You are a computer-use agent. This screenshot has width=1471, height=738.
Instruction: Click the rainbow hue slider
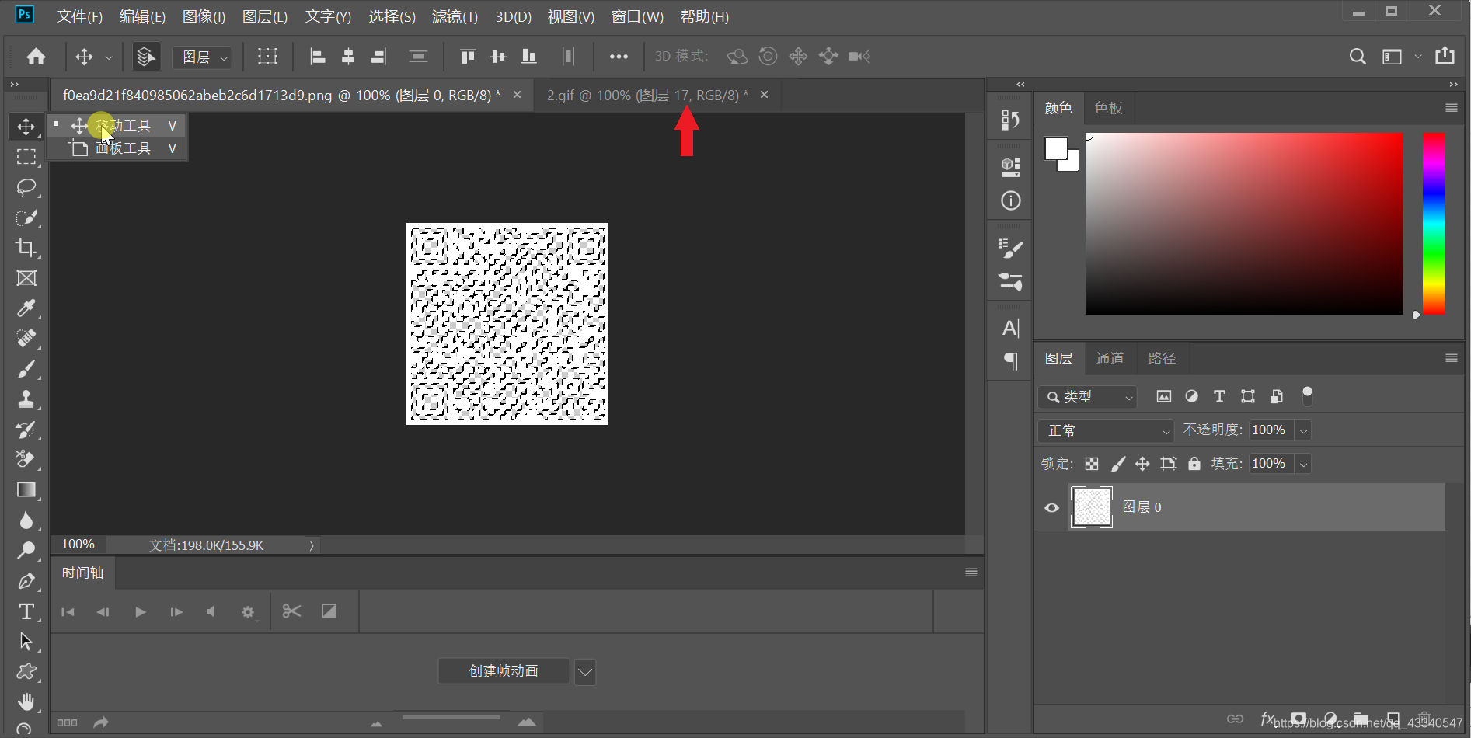pyautogui.click(x=1434, y=224)
